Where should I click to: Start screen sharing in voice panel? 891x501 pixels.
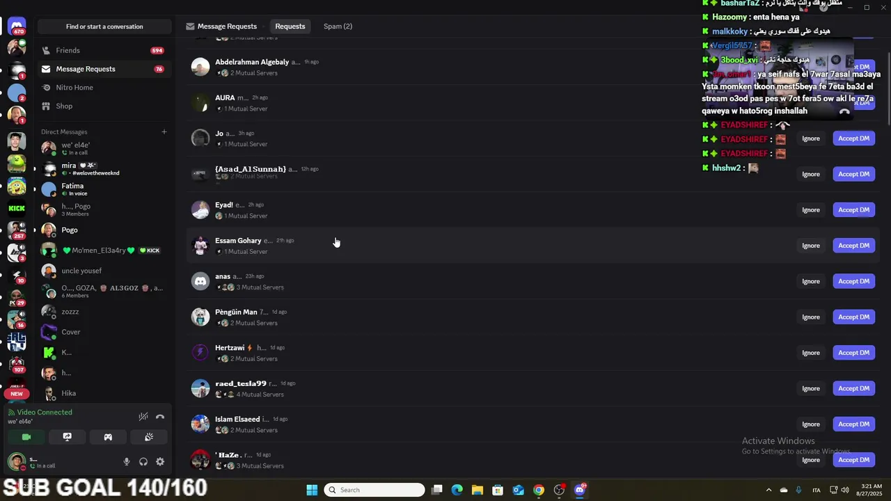[x=67, y=437]
